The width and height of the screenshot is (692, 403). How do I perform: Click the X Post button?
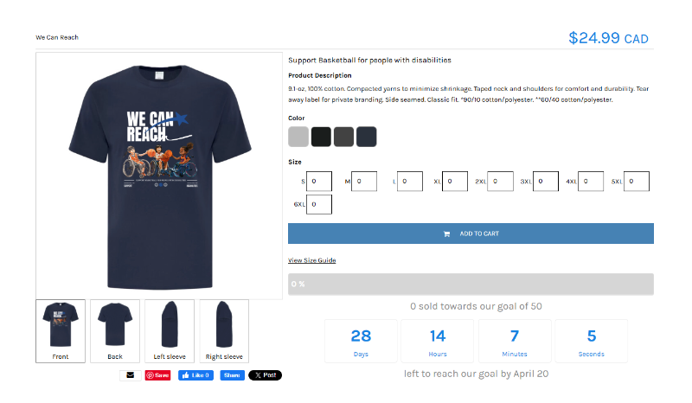tap(266, 375)
